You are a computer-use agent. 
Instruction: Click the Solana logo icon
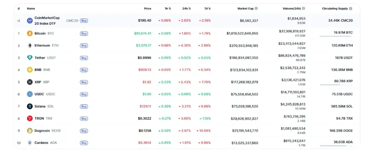[x=30, y=106]
